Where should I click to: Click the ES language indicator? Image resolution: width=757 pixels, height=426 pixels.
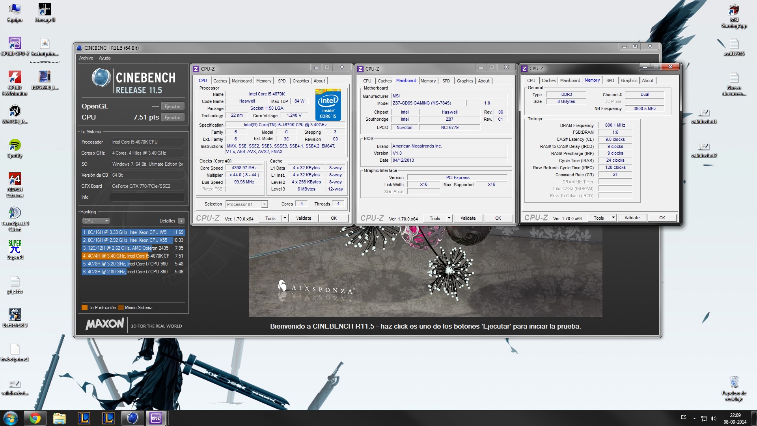pos(684,417)
